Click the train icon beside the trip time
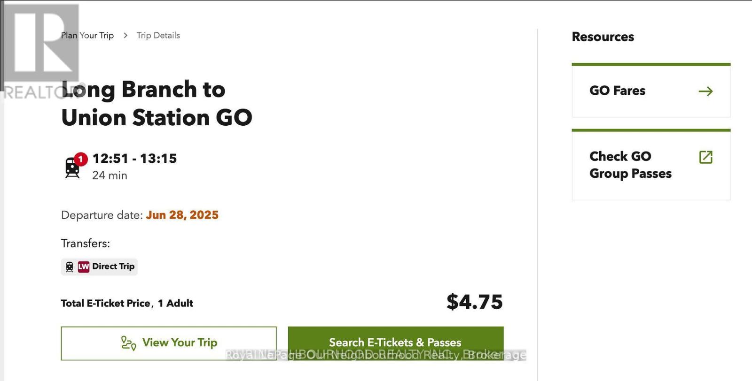This screenshot has width=752, height=381. click(x=72, y=169)
